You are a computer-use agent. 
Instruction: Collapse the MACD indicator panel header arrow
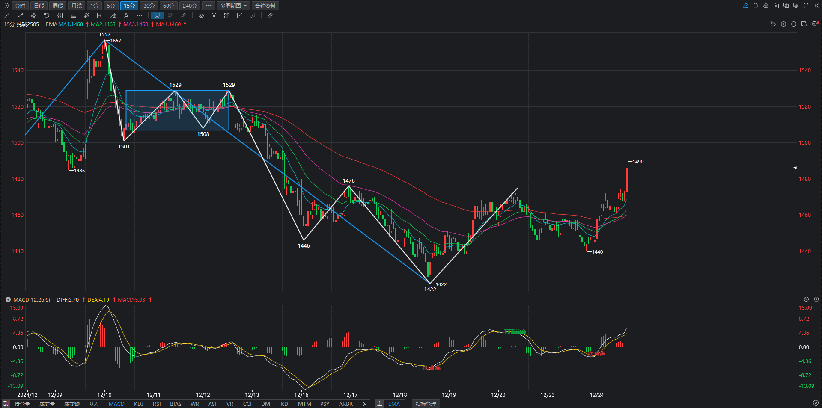pyautogui.click(x=8, y=299)
